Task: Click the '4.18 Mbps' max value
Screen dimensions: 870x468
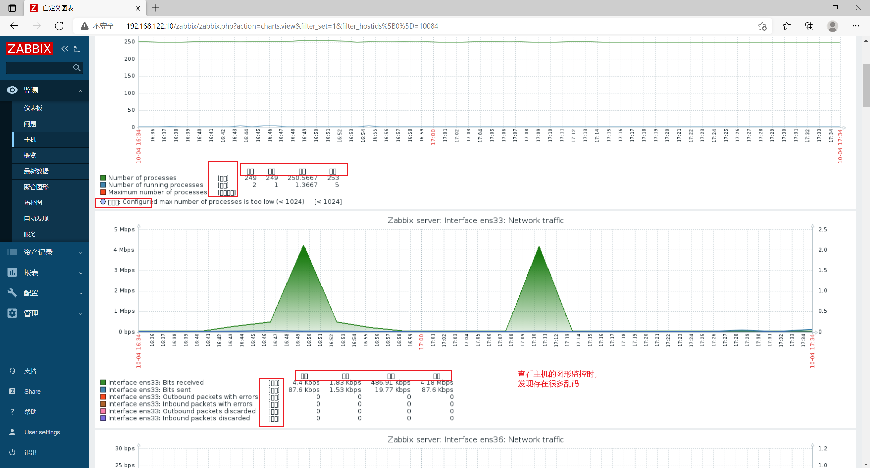Action: click(x=437, y=383)
